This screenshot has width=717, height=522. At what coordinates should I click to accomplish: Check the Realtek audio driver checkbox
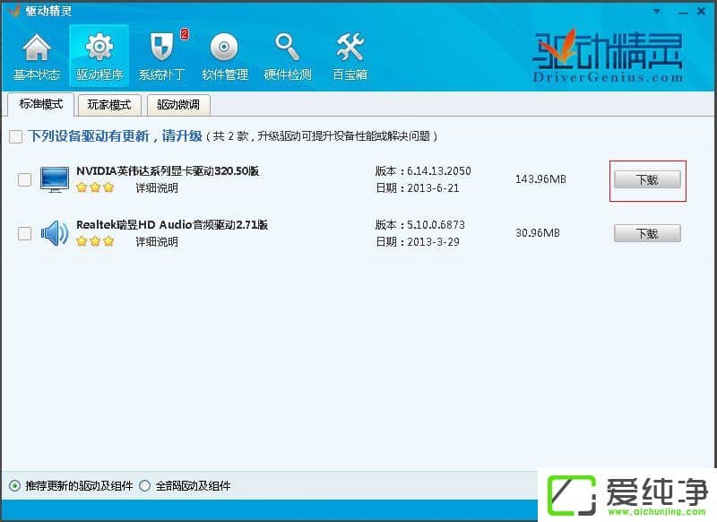[x=24, y=232]
